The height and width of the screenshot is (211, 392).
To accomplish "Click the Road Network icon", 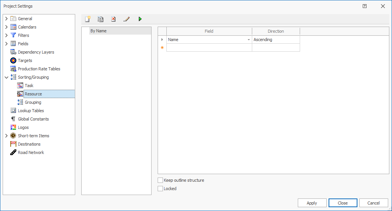I will 13,152.
